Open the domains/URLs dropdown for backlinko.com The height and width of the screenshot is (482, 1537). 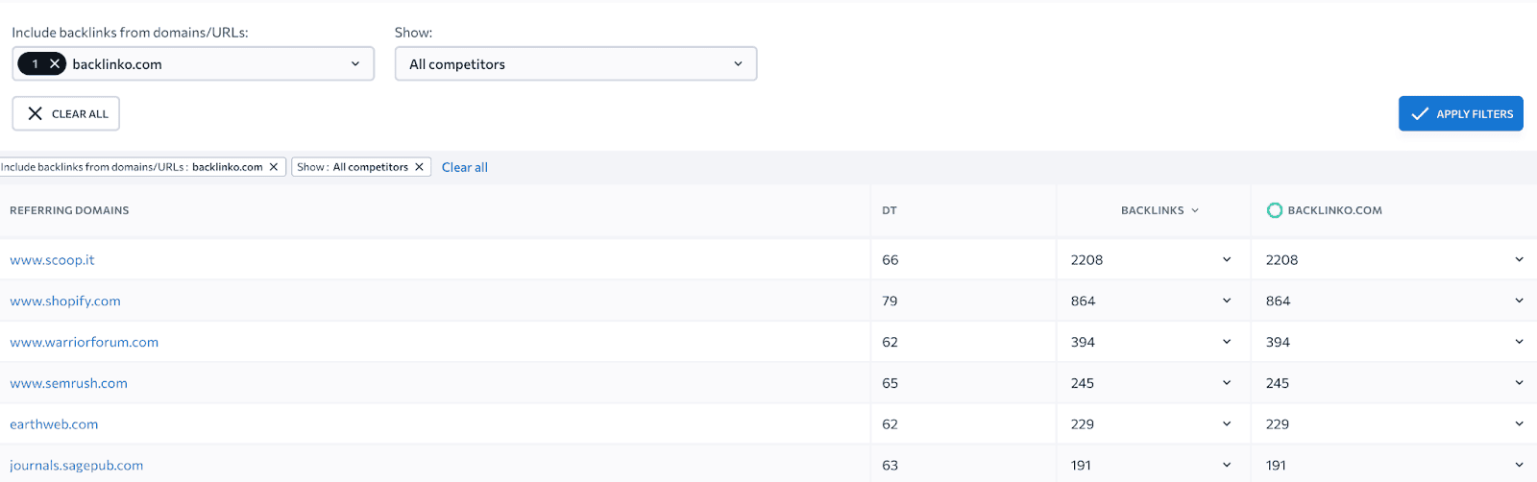pos(193,64)
